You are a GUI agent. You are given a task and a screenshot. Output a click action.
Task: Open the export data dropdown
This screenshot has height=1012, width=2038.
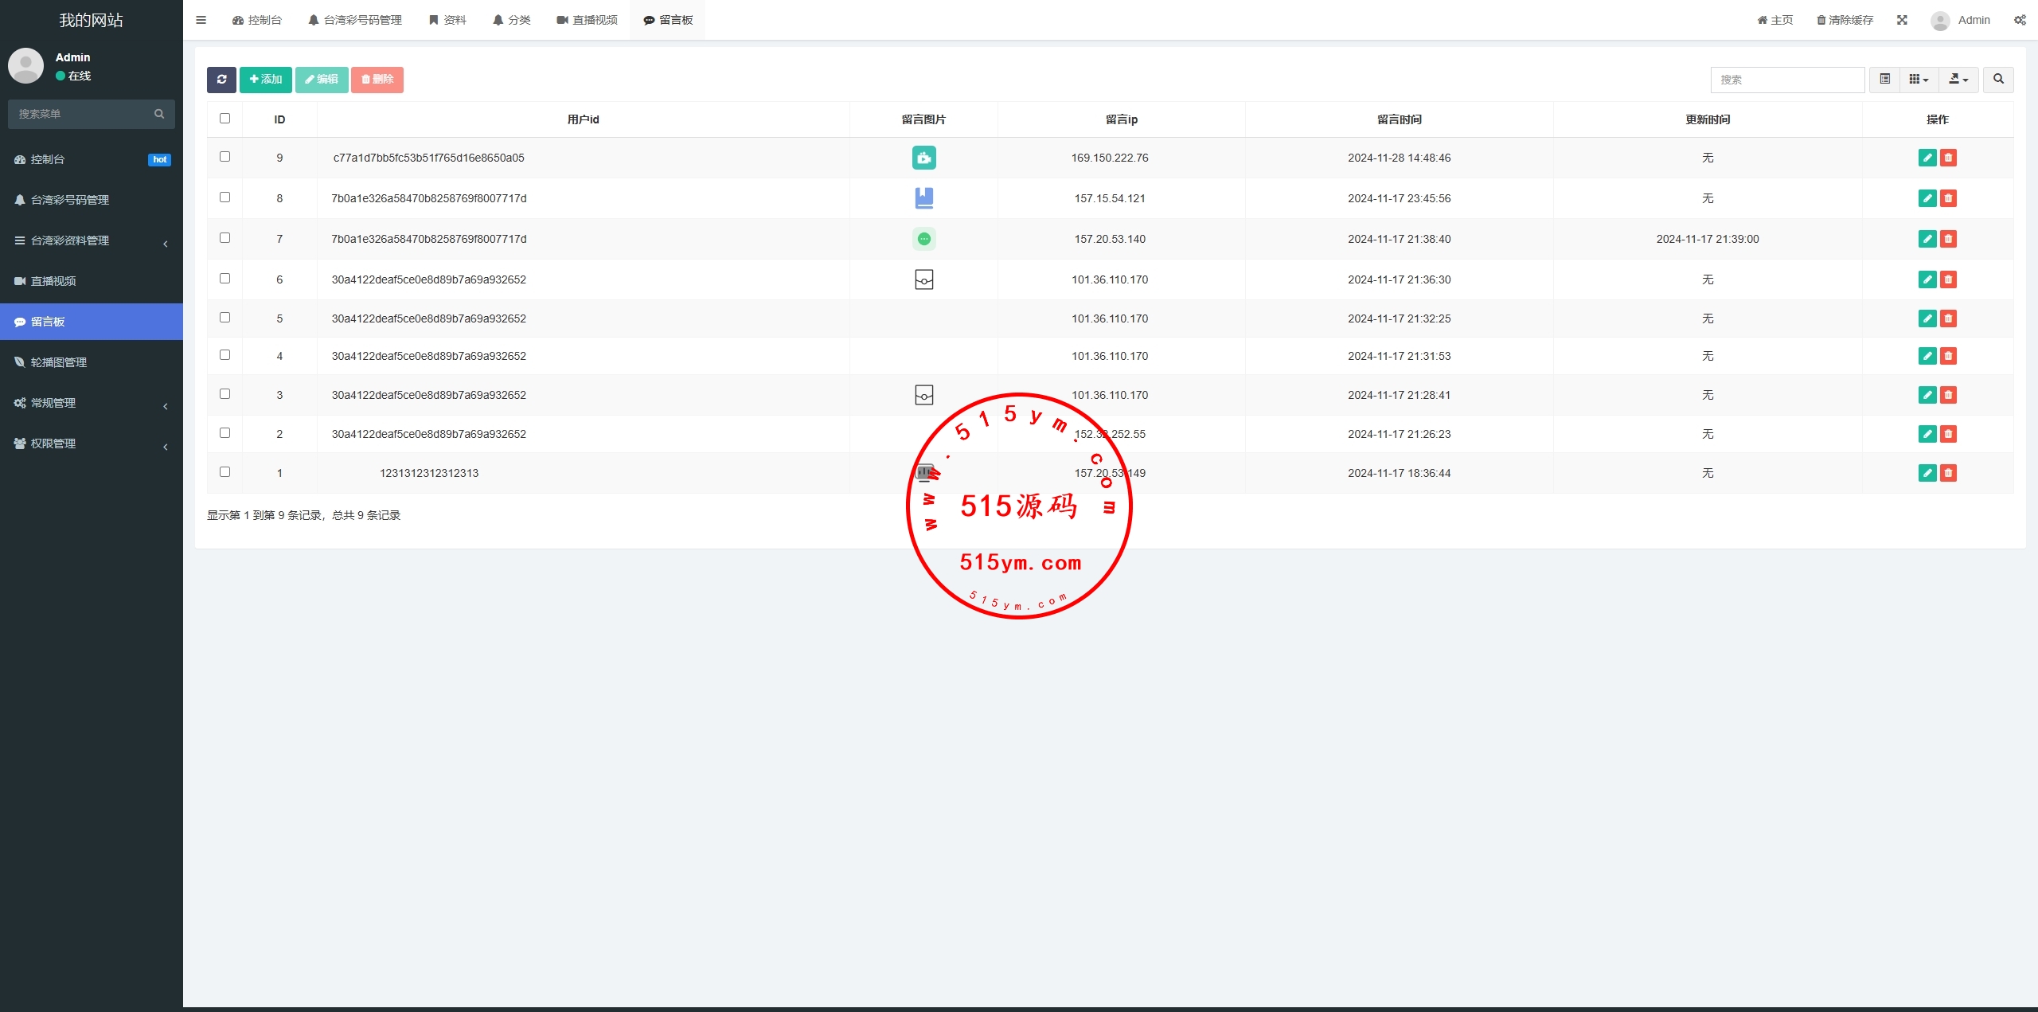pos(1958,80)
